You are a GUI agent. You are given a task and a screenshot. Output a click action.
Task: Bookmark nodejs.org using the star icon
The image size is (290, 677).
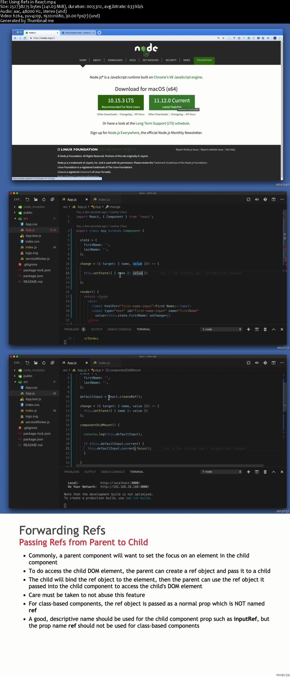[223, 38]
